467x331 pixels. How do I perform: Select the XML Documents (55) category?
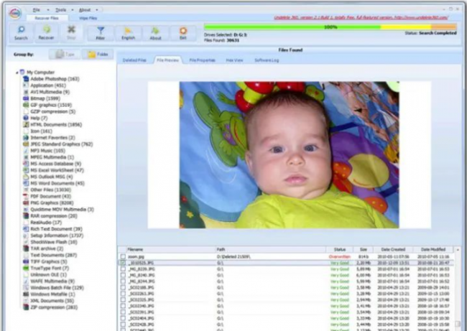point(49,301)
